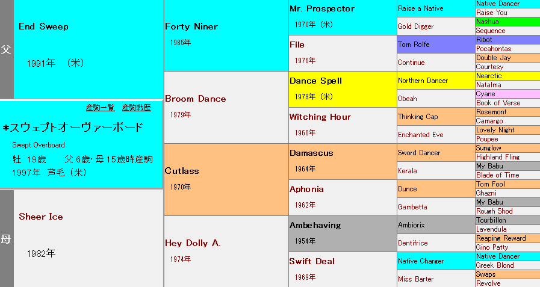The image size is (540, 287).
Task: Select End Sweep sire cell
Action: pos(88,49)
